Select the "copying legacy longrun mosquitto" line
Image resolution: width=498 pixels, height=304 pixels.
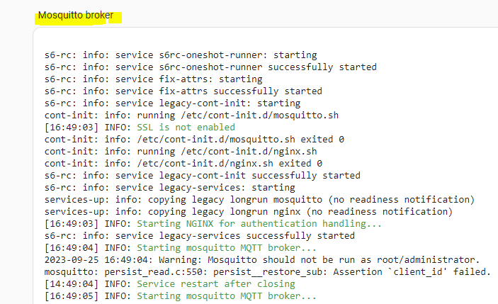(x=259, y=199)
